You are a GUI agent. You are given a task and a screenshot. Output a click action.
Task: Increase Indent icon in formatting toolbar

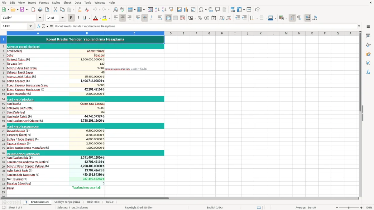(x=237, y=18)
